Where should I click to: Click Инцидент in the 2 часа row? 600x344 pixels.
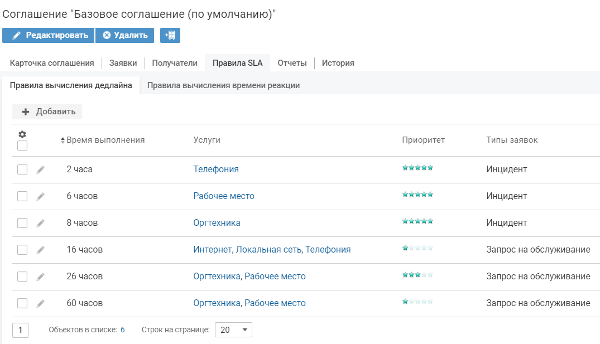(x=507, y=169)
